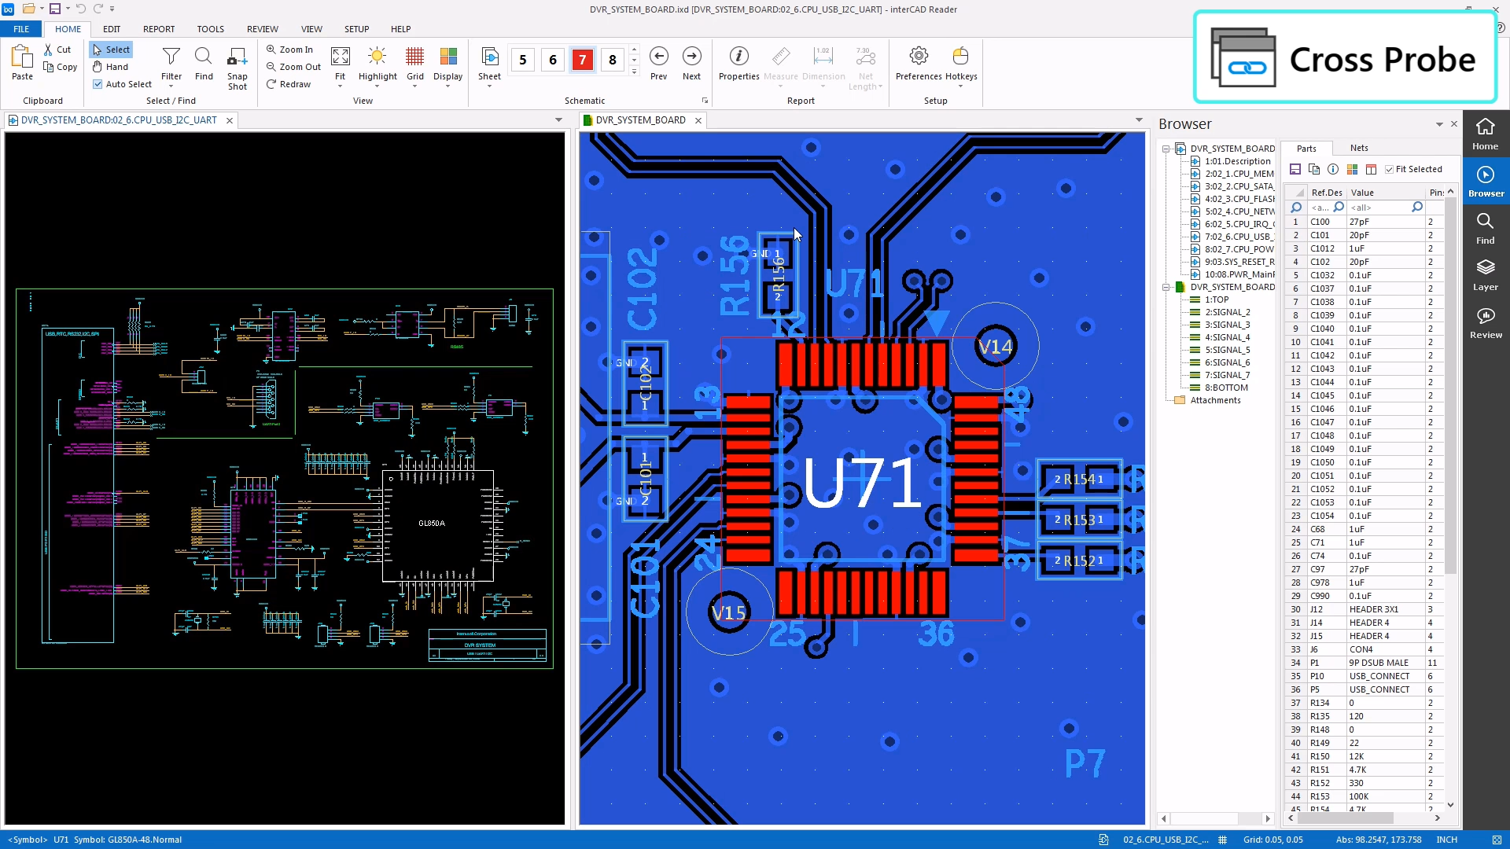Select the 8:BOTTOM layer in tree
The image size is (1510, 849).
coord(1225,388)
